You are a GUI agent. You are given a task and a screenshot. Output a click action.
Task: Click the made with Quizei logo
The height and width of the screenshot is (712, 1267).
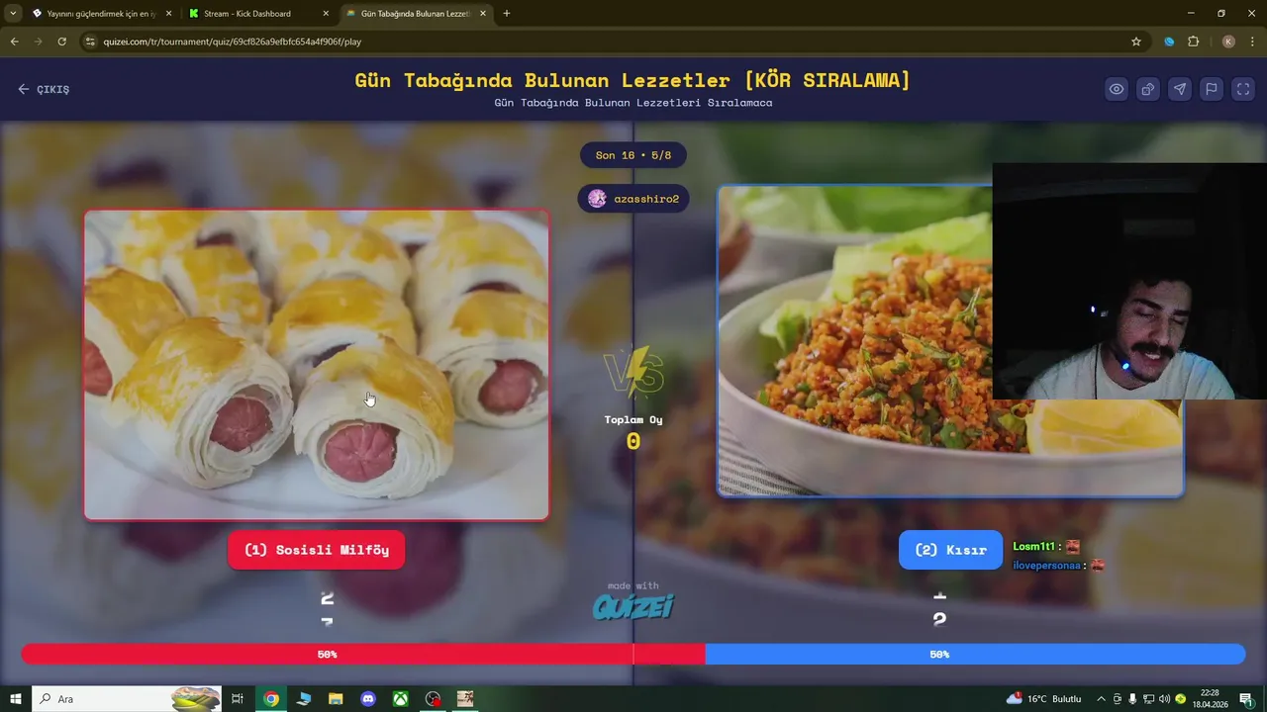(x=633, y=601)
